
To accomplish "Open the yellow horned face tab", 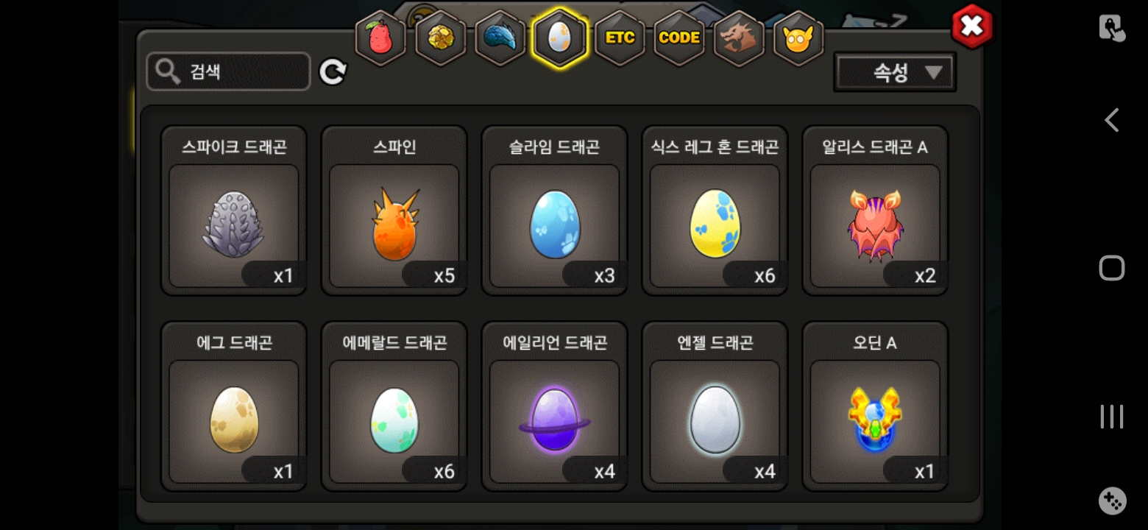I will (x=798, y=38).
